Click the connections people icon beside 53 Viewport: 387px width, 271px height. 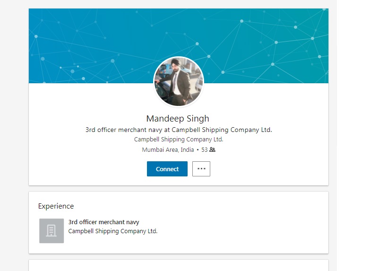212,150
